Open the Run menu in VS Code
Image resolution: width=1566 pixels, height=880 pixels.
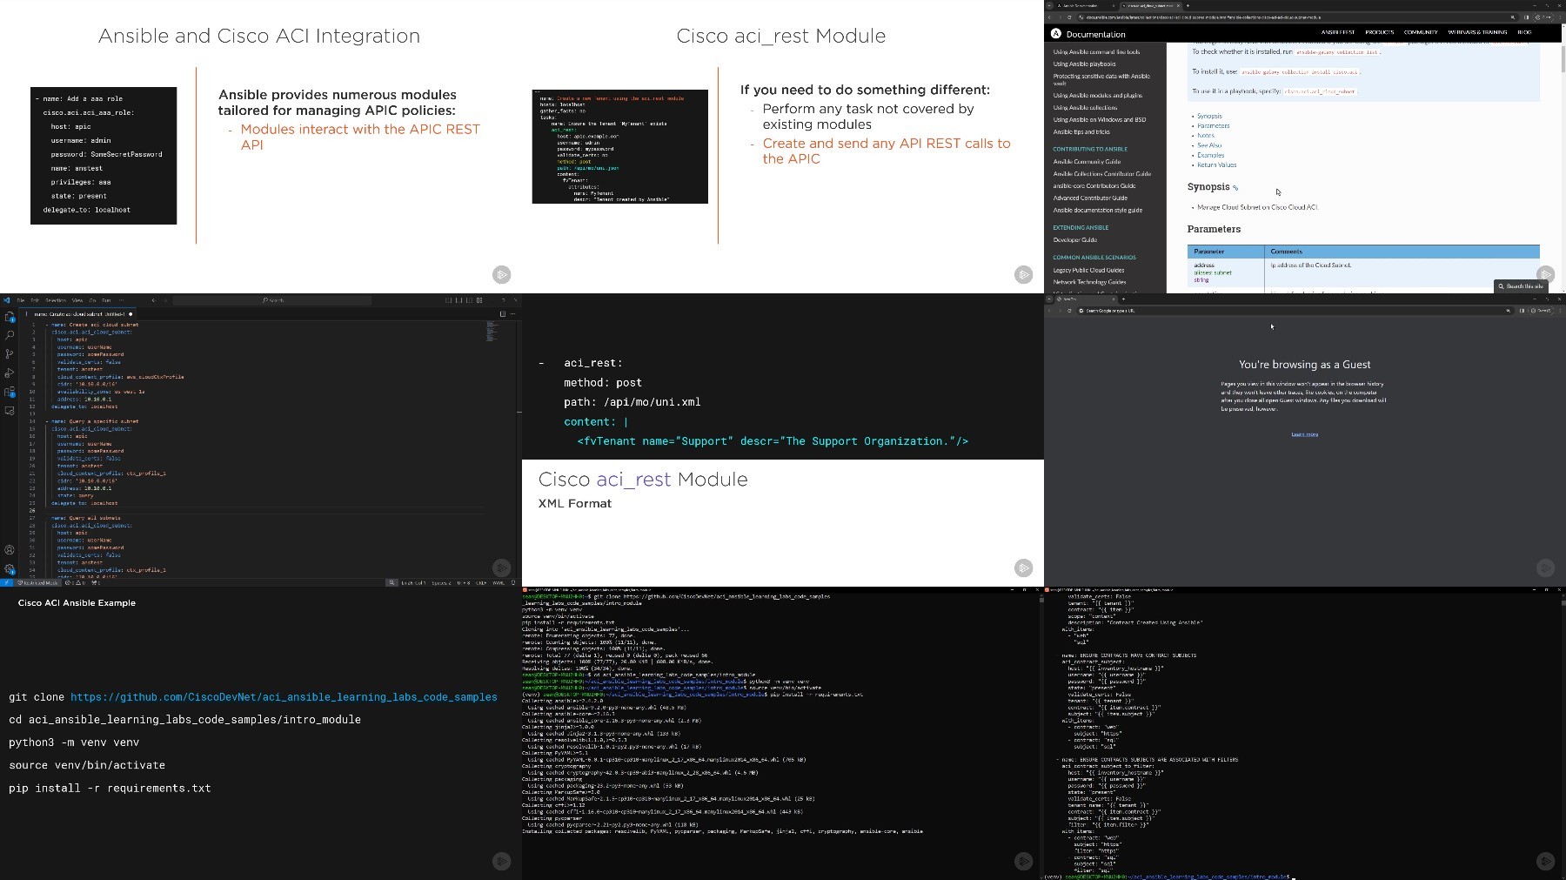[106, 300]
